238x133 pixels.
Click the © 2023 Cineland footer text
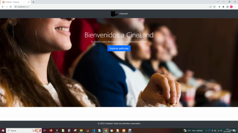119,123
